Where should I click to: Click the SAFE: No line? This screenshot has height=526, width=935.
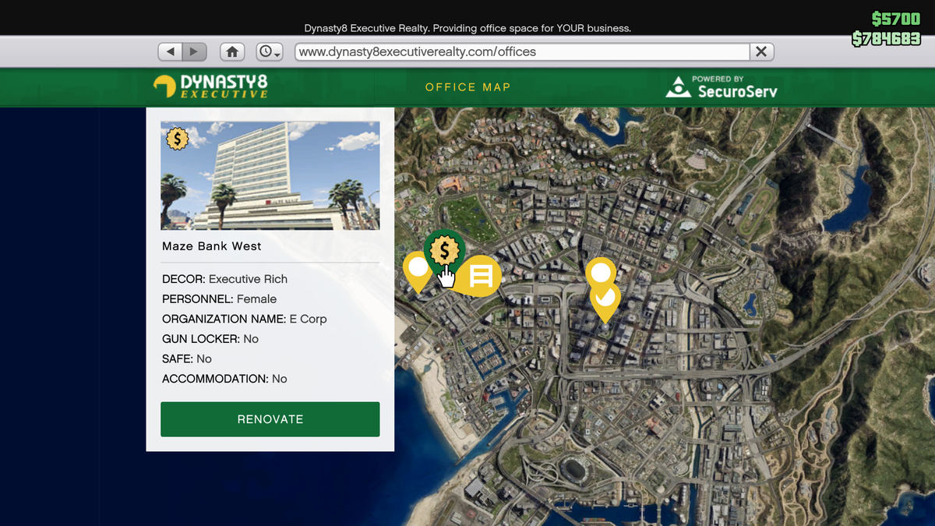pos(187,358)
